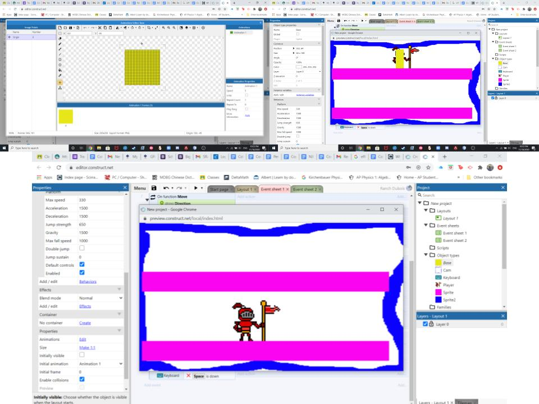Open the Initial animation dropdown, bottom screenshot

(101, 364)
